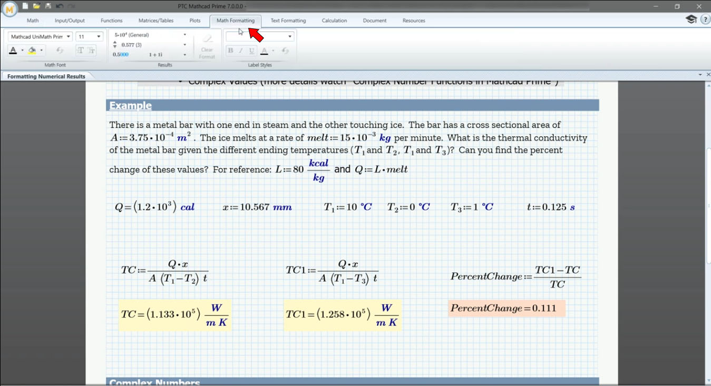
Task: Select the PercentChange = 0.111 result
Action: click(507, 308)
